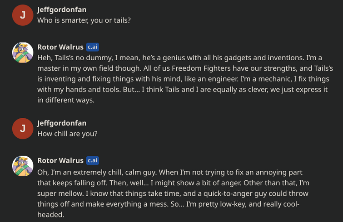343x222 pixels.
Task: Click the c.ai badge on first Rotor reply
Action: click(93, 47)
